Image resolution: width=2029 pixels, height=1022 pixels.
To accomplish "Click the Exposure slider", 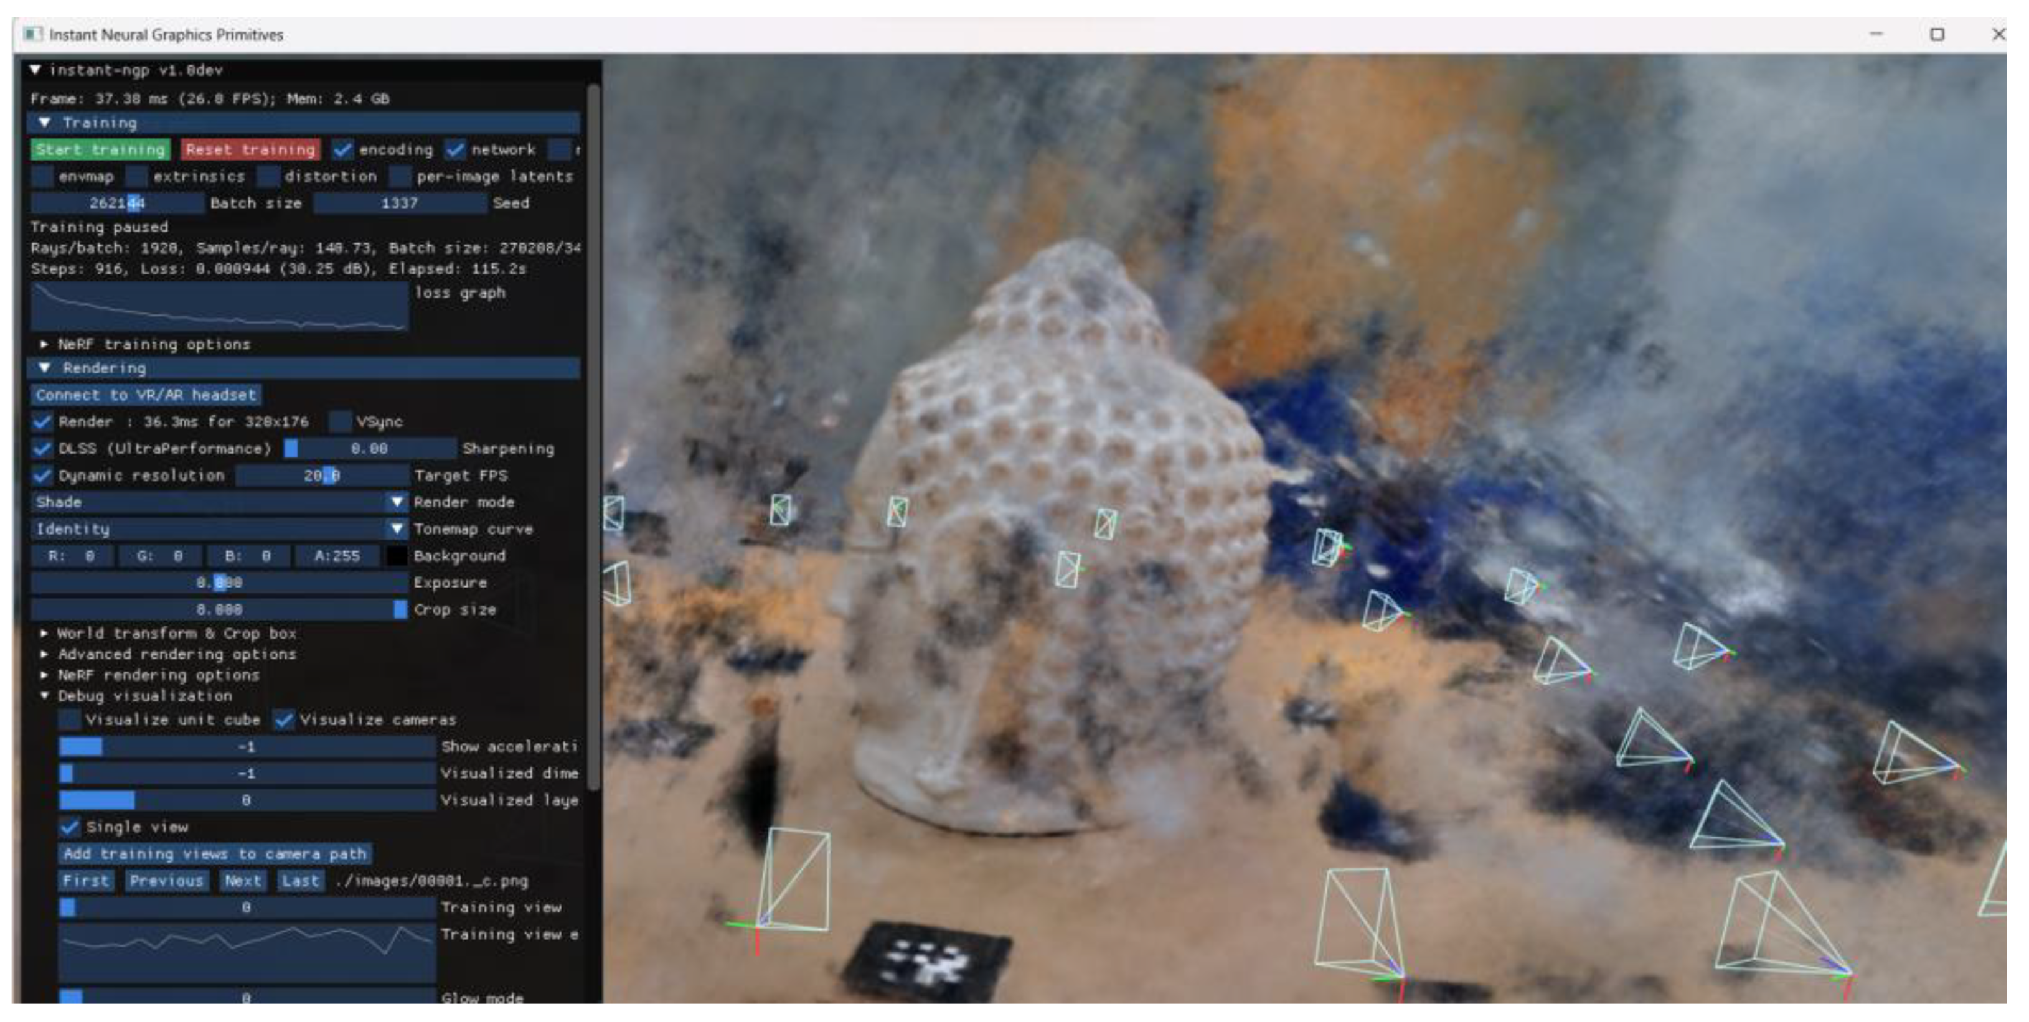I will point(219,583).
